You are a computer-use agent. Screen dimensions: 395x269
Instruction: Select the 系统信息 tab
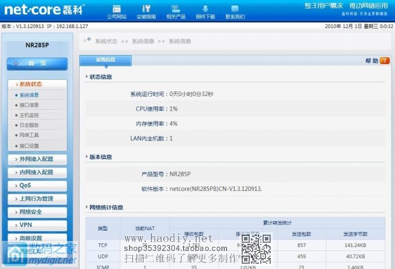coord(105,60)
